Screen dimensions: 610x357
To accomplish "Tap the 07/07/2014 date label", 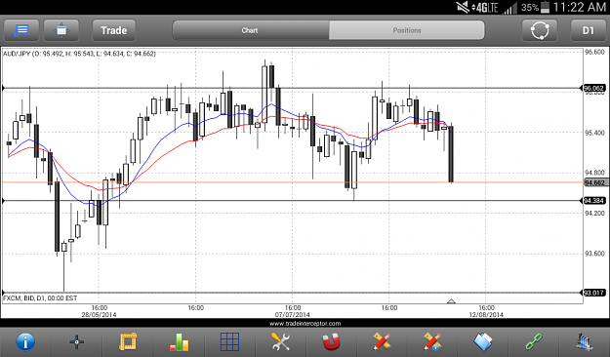I will (293, 315).
